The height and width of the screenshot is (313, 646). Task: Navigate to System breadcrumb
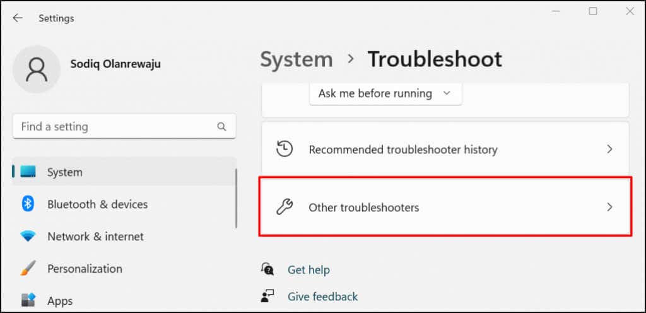297,59
